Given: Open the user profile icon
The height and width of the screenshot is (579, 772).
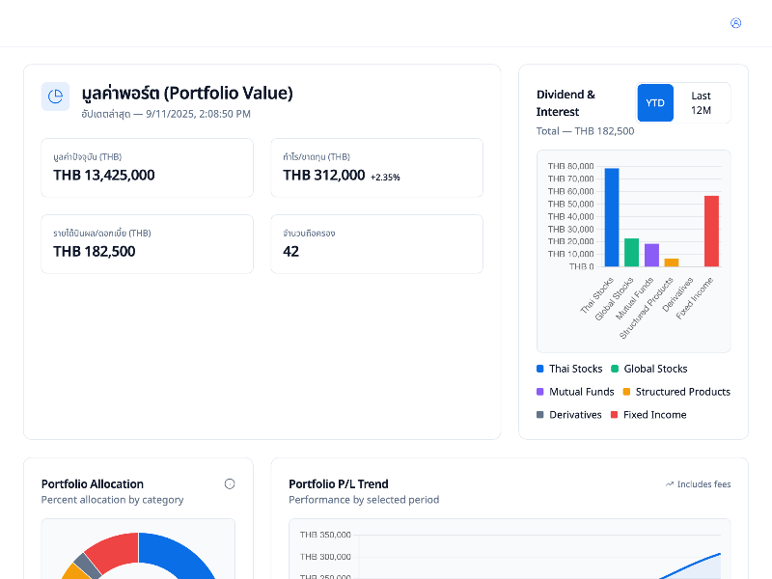Looking at the screenshot, I should [x=735, y=23].
